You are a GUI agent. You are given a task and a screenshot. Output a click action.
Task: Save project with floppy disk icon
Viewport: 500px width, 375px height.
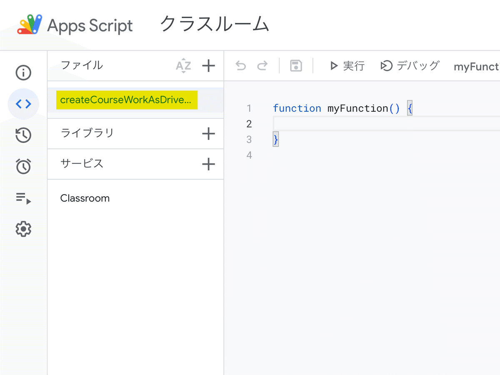[296, 66]
